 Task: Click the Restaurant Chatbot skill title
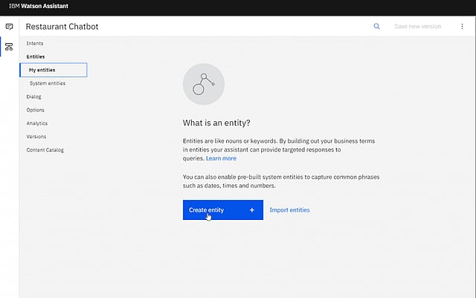pyautogui.click(x=62, y=27)
